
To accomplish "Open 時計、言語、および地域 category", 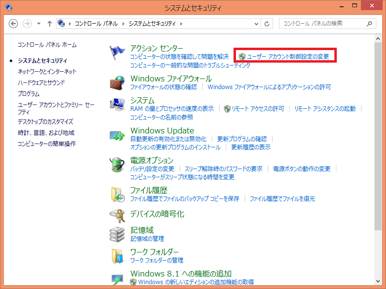I will pos(46,133).
